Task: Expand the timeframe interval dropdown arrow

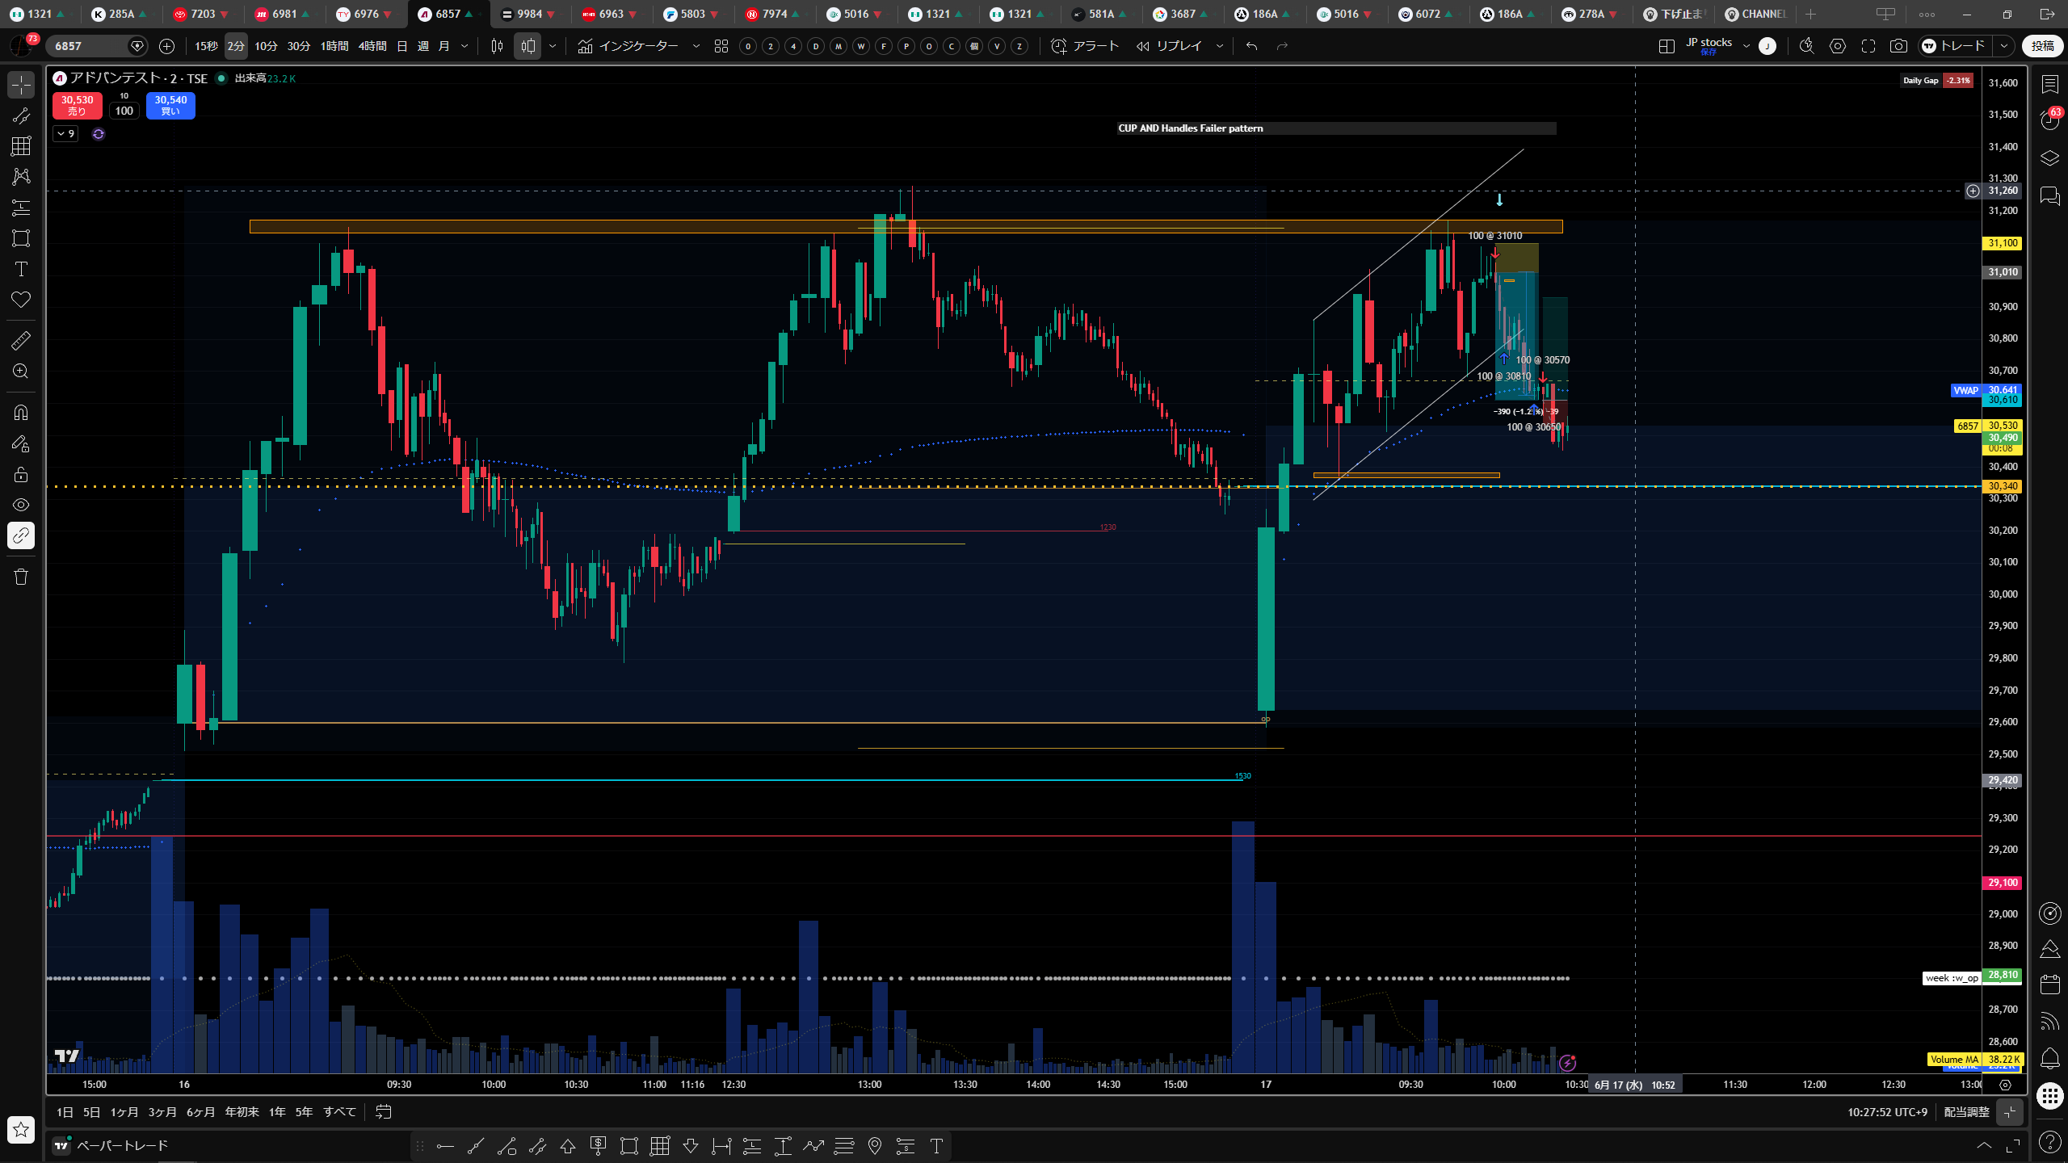Action: pos(464,46)
